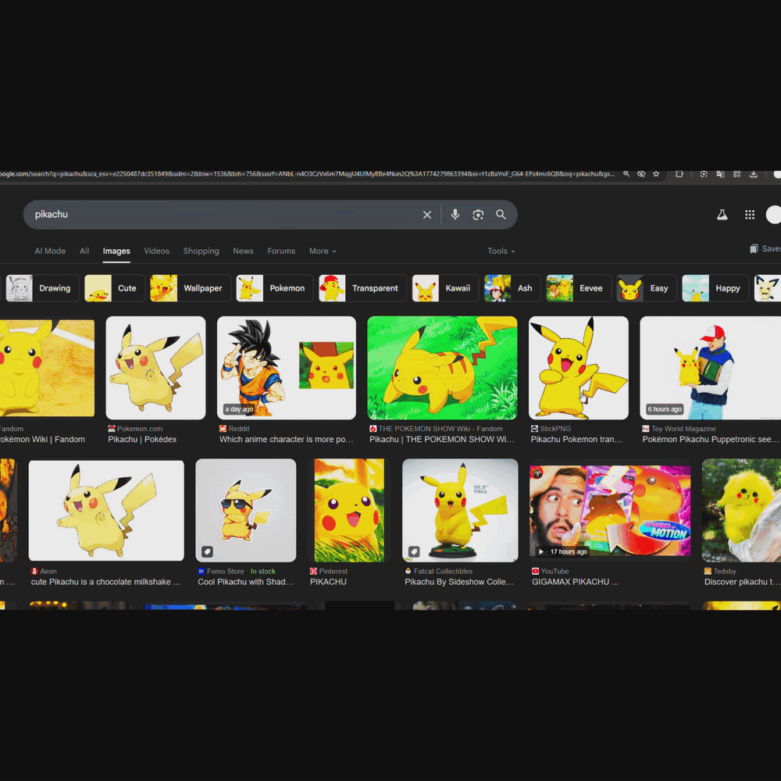Open Search Labs flask icon
The image size is (781, 781).
pos(722,215)
